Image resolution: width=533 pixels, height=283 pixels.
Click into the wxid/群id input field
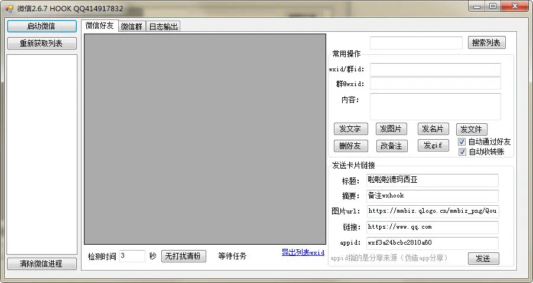[435, 70]
